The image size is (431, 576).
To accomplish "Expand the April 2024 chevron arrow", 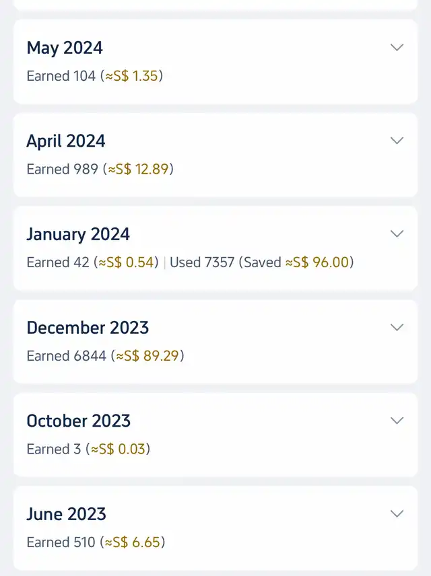I will (397, 141).
